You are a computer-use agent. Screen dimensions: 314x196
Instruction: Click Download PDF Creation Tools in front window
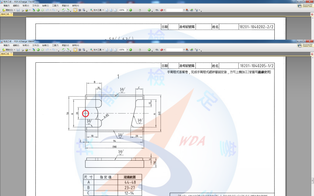[x=305, y=45]
